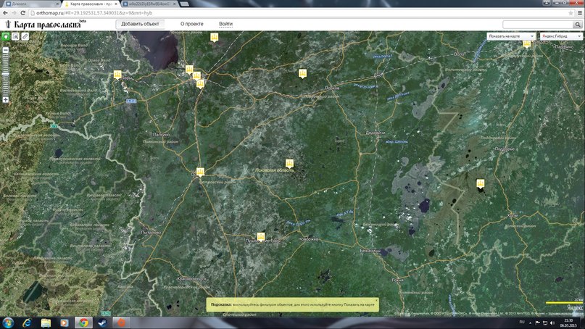Open the volume control in system tray

coord(552,322)
